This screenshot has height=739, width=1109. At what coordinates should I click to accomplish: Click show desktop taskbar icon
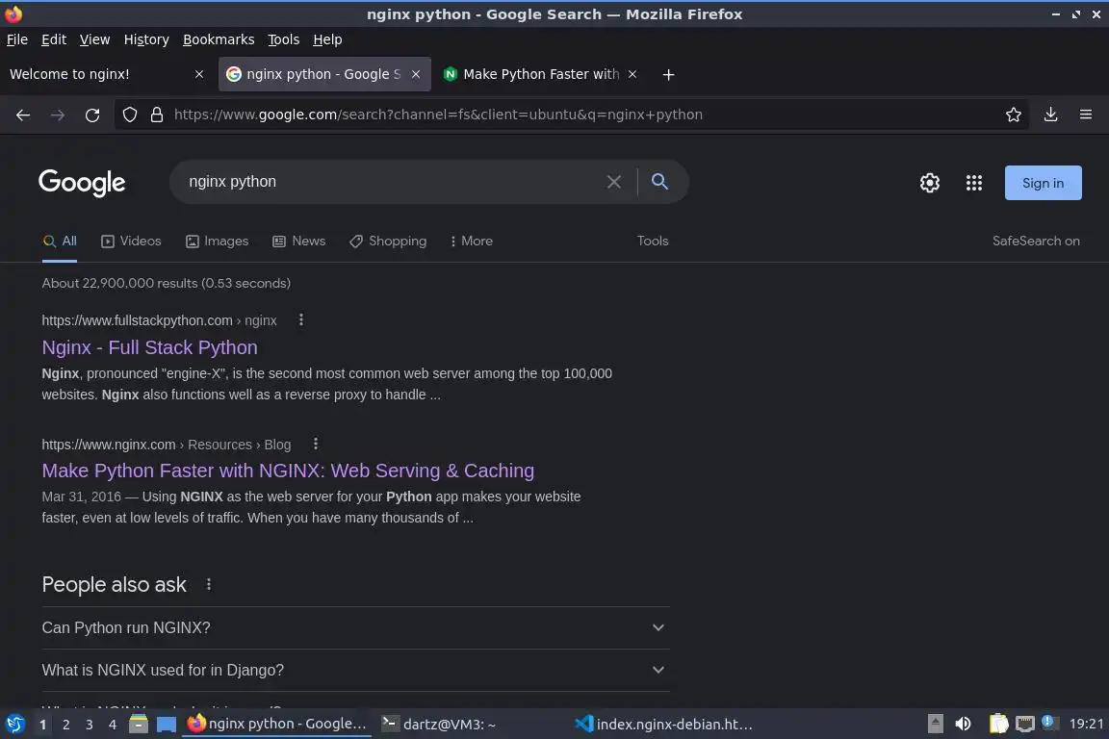167,725
